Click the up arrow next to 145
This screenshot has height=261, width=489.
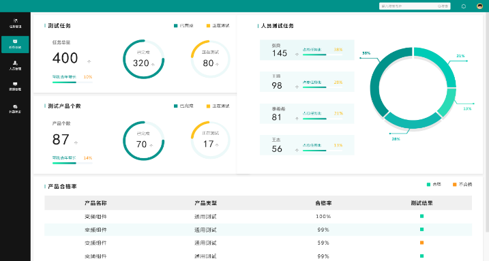pyautogui.click(x=297, y=55)
